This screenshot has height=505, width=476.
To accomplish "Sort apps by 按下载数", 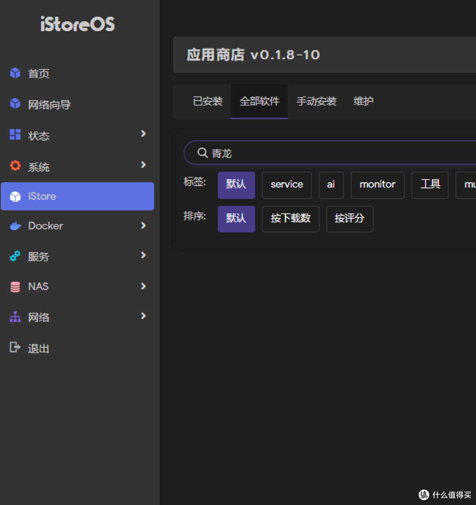I will coord(290,219).
